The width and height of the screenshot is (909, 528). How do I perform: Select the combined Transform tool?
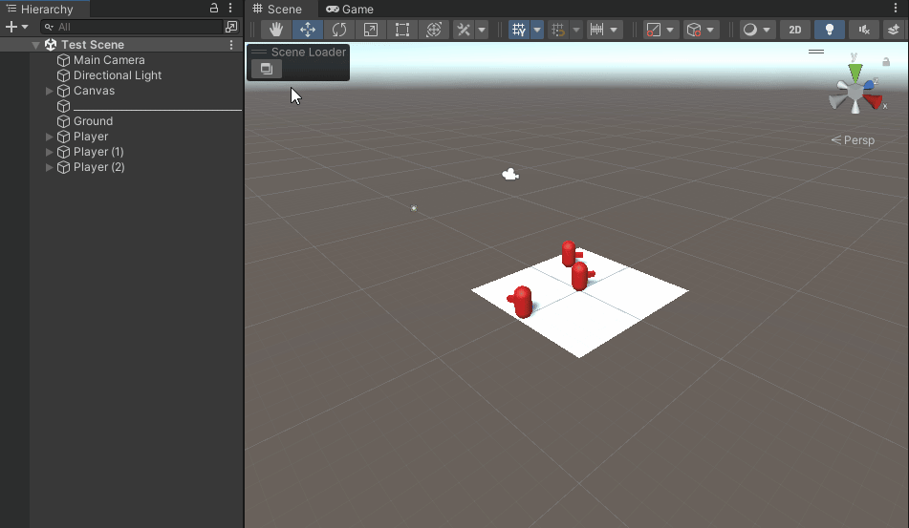point(434,30)
